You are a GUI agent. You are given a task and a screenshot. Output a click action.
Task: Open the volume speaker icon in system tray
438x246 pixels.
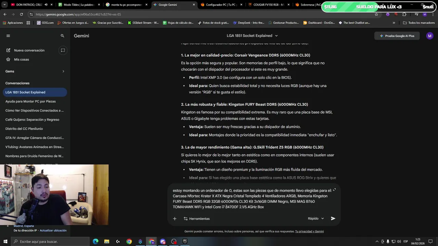[x=398, y=242]
